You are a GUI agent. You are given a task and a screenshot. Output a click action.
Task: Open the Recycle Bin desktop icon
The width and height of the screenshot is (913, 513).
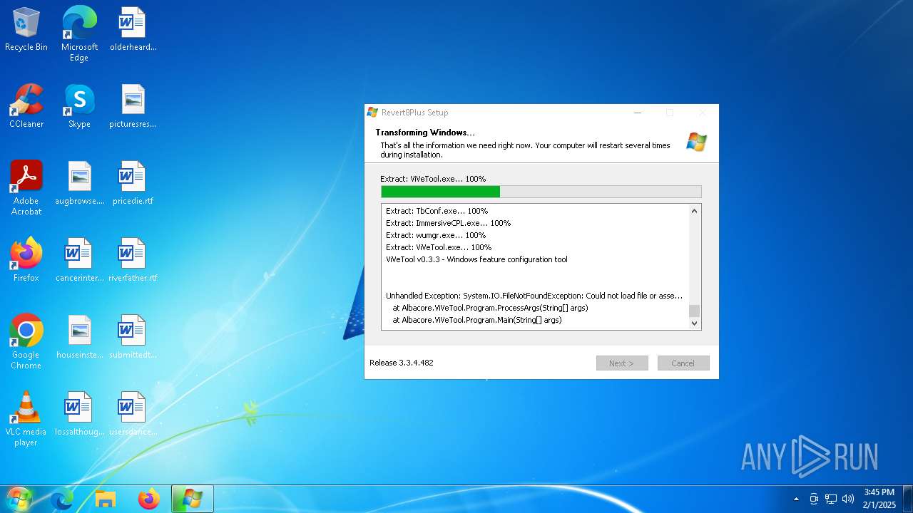(26, 29)
